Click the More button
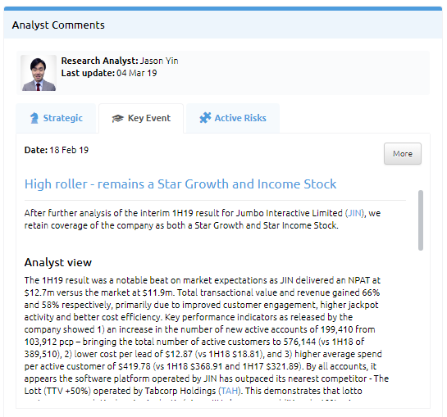 click(x=403, y=153)
